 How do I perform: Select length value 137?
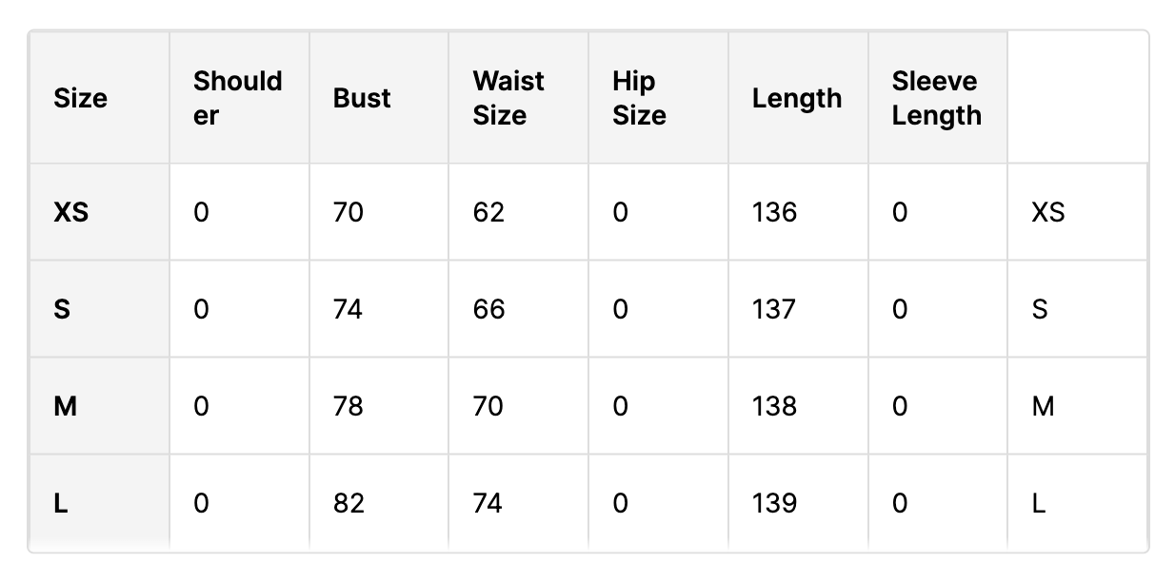pos(773,309)
